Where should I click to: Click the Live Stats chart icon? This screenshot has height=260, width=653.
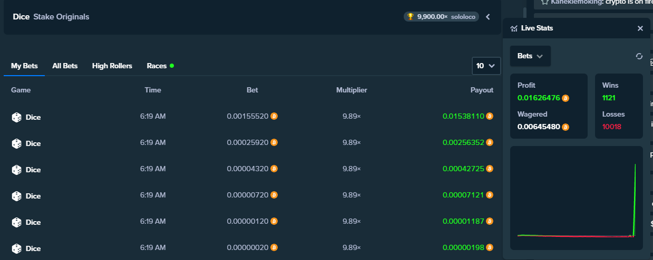point(514,28)
